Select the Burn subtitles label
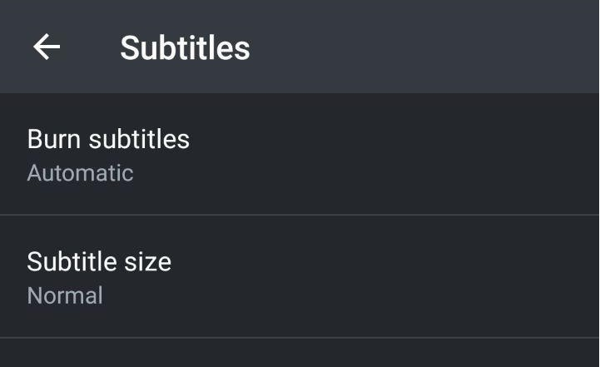The width and height of the screenshot is (600, 367). click(x=108, y=139)
